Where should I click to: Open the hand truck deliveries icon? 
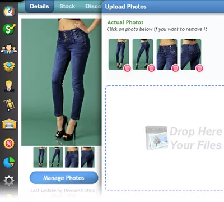tap(9, 105)
